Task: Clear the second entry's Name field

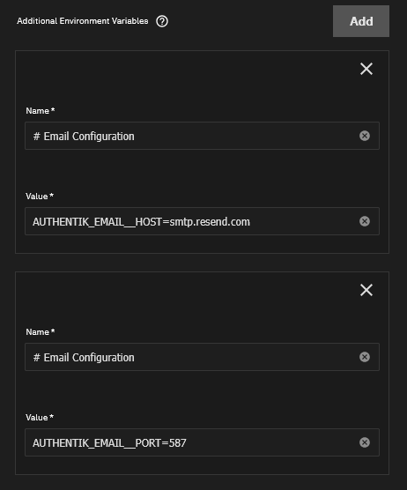Action: 364,357
